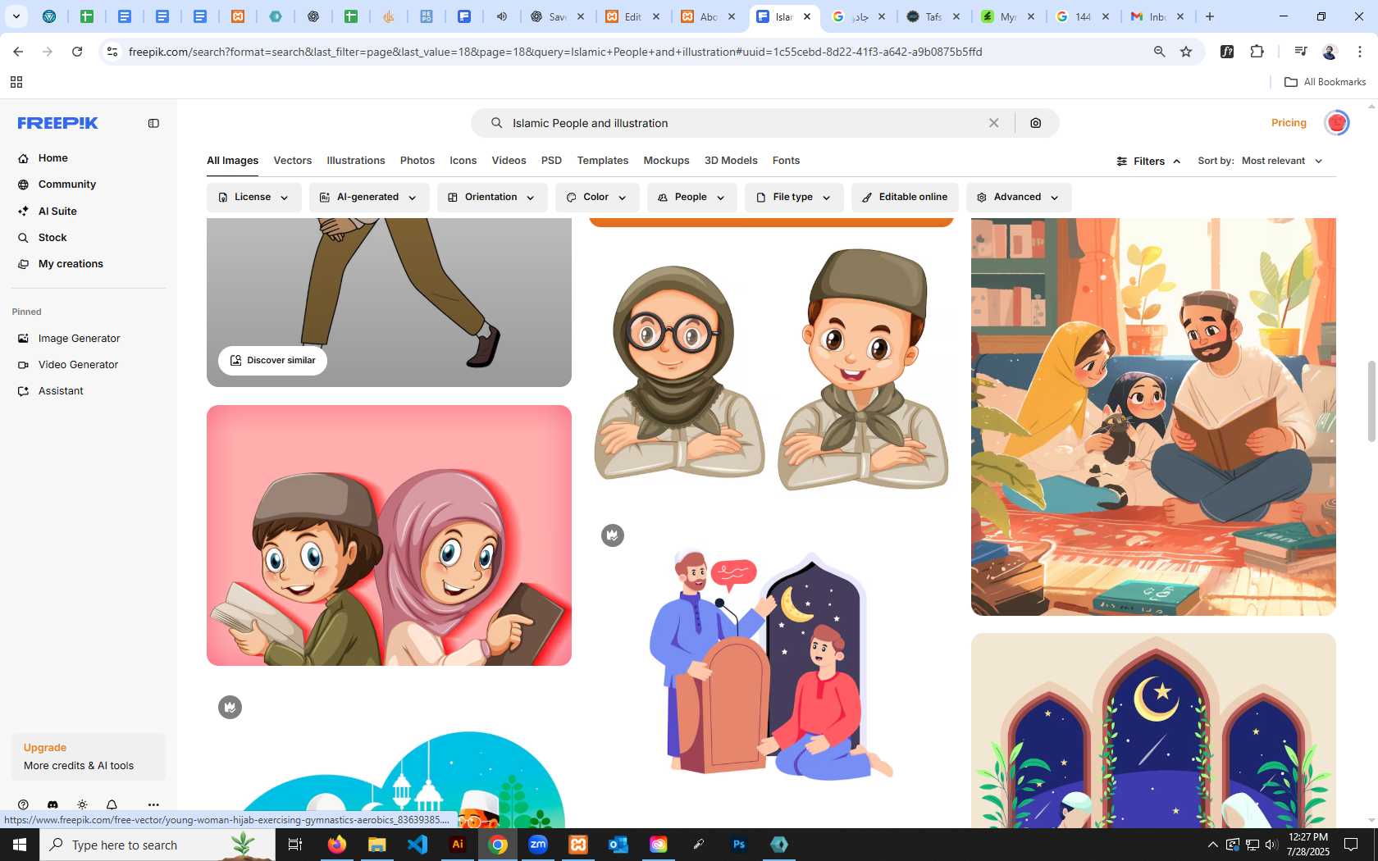
Task: Open Chrome extensions puzzle icon
Action: pyautogui.click(x=1257, y=52)
